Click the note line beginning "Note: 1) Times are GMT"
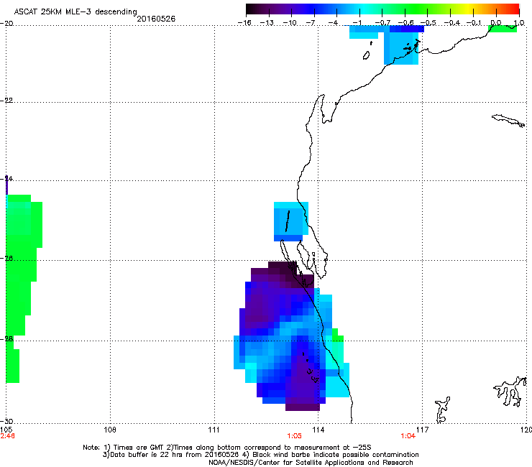 [x=227, y=448]
